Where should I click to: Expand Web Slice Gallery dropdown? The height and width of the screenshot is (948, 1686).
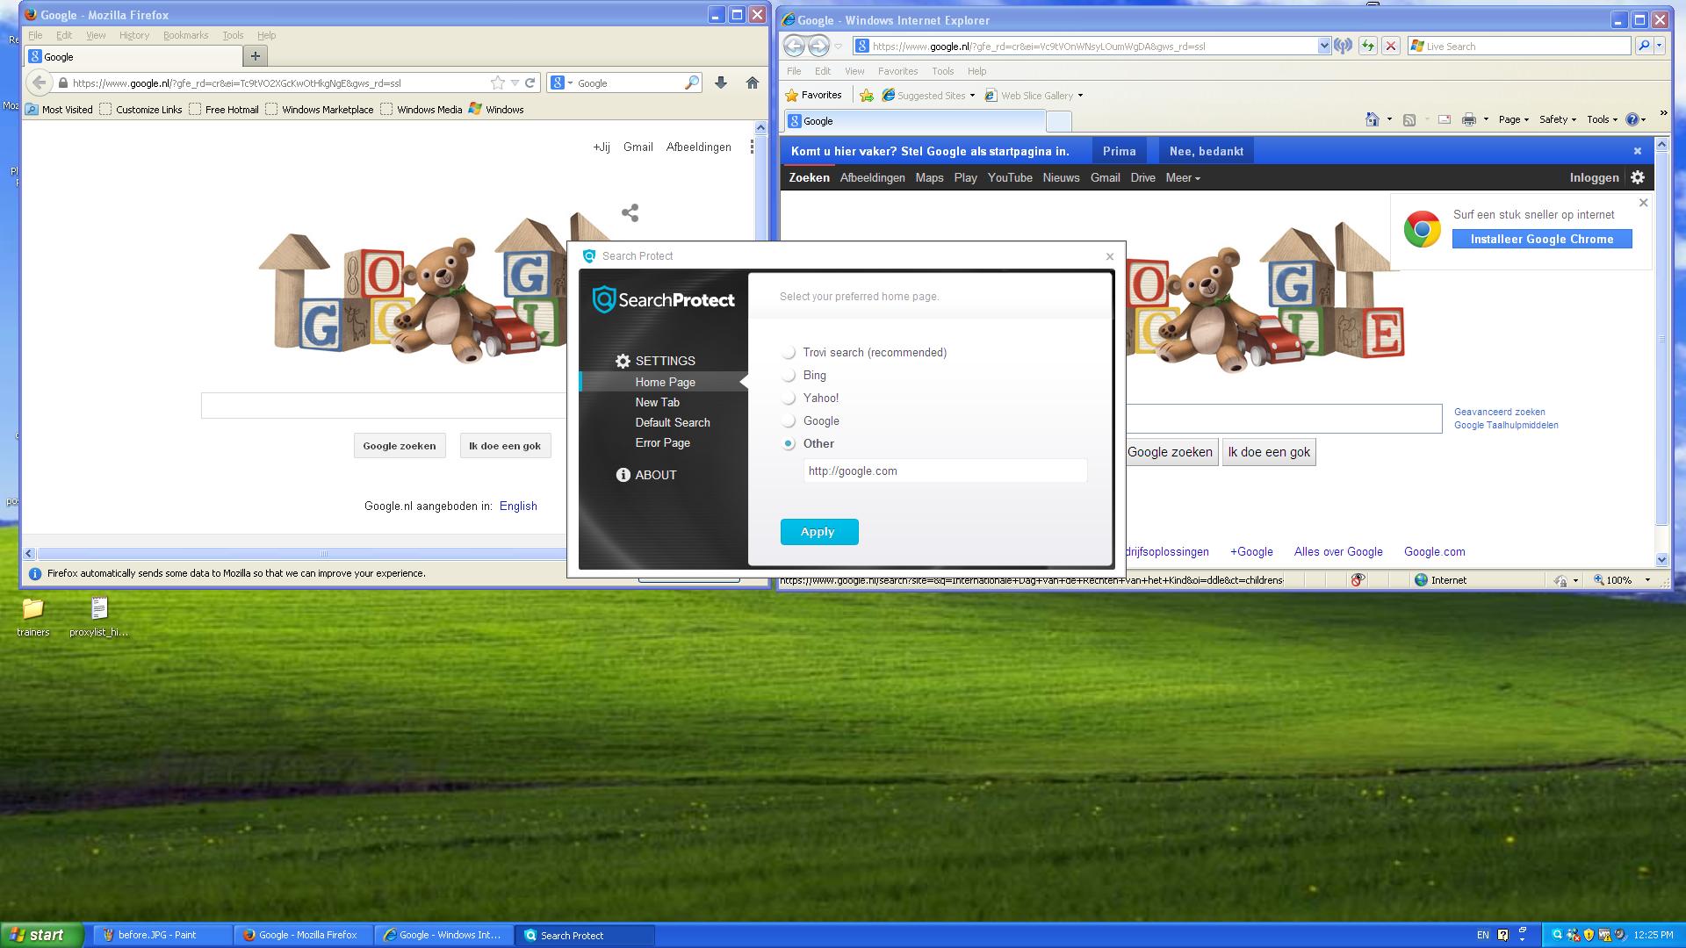click(1080, 96)
